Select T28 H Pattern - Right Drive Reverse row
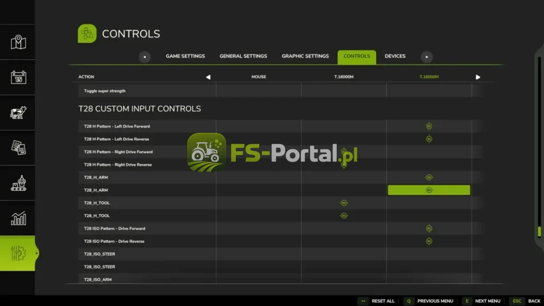The width and height of the screenshot is (544, 306). pos(280,165)
